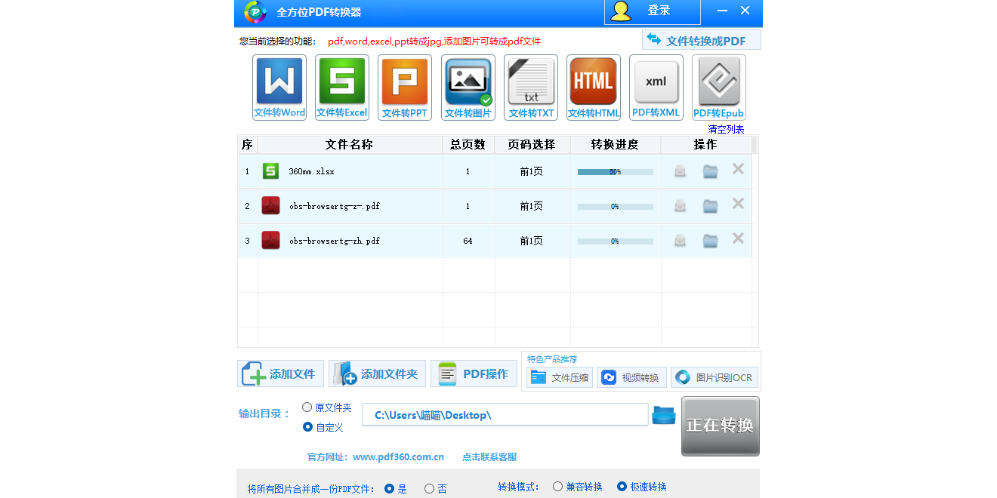Open the 登录 login panel
Viewport: 997px width, 498px height.
[651, 11]
